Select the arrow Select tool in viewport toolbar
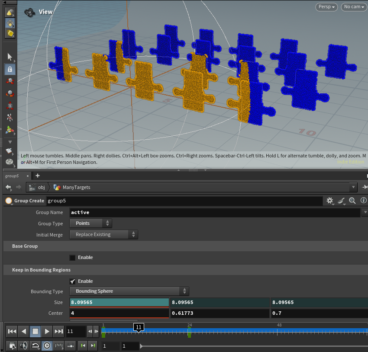 pos(10,57)
